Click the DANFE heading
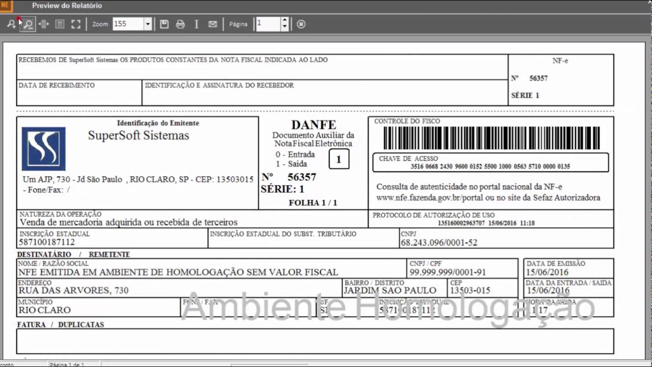This screenshot has height=367, width=652. click(314, 125)
